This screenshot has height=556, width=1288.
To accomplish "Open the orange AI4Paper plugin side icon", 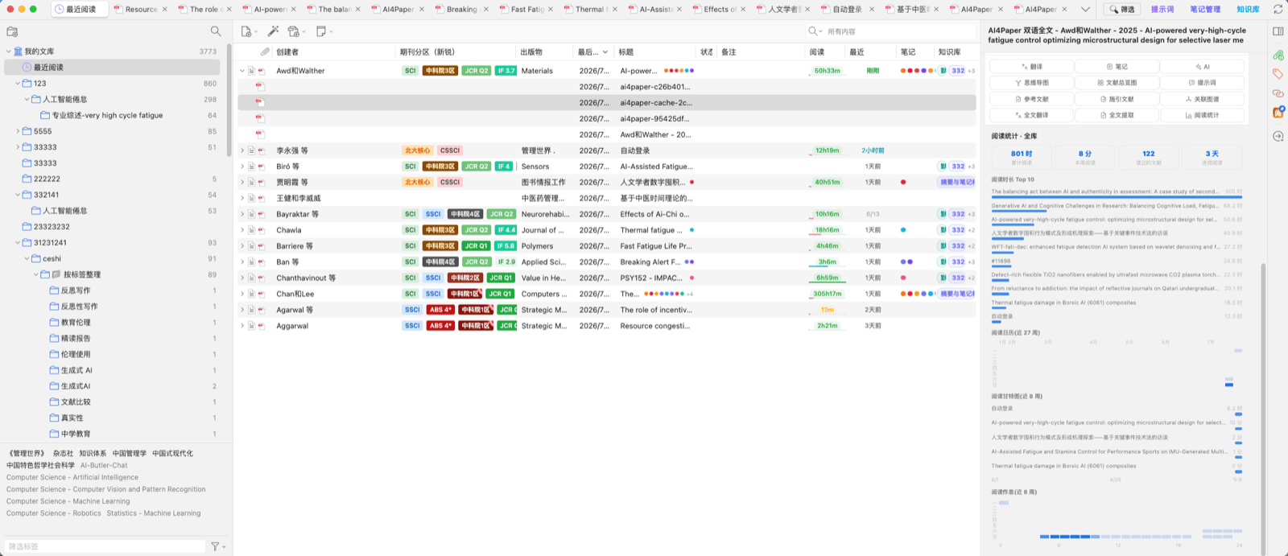I will (1278, 113).
